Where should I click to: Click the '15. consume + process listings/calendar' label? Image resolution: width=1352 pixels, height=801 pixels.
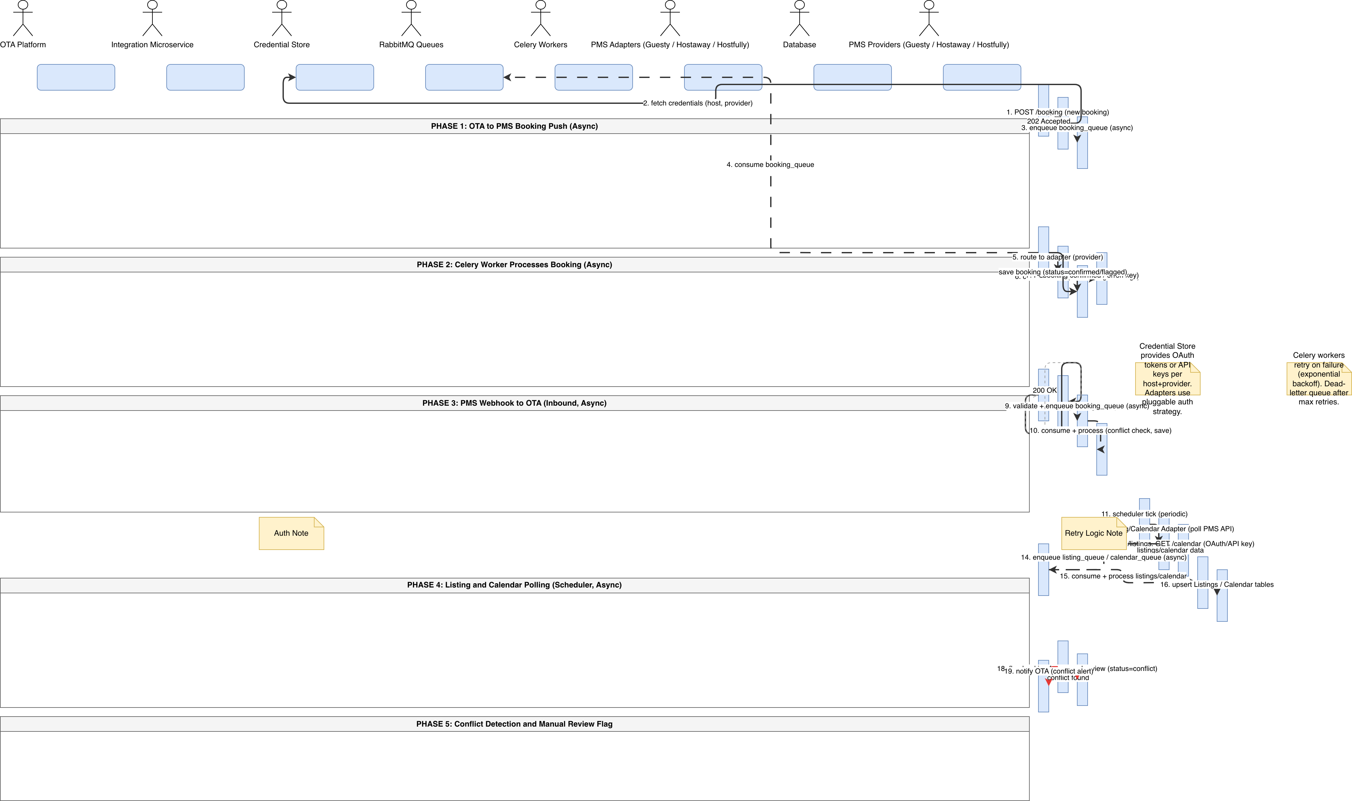pyautogui.click(x=1124, y=576)
